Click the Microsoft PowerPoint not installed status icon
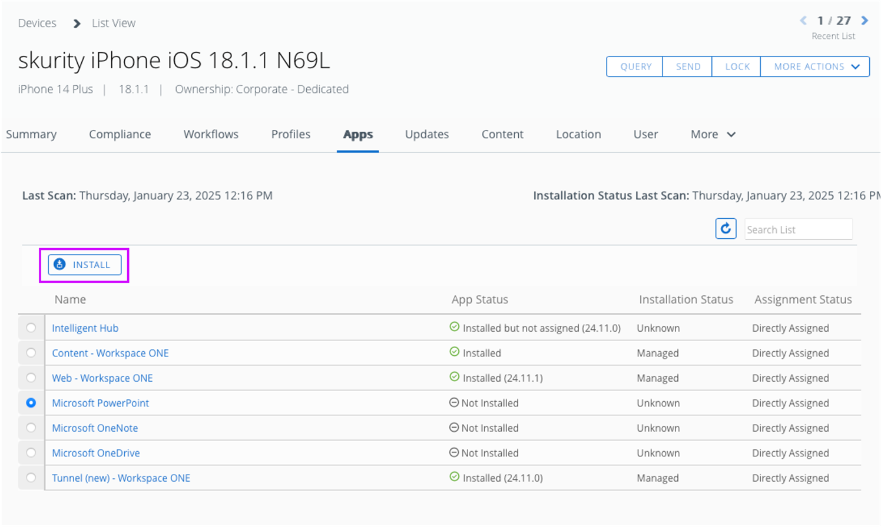 pos(454,403)
